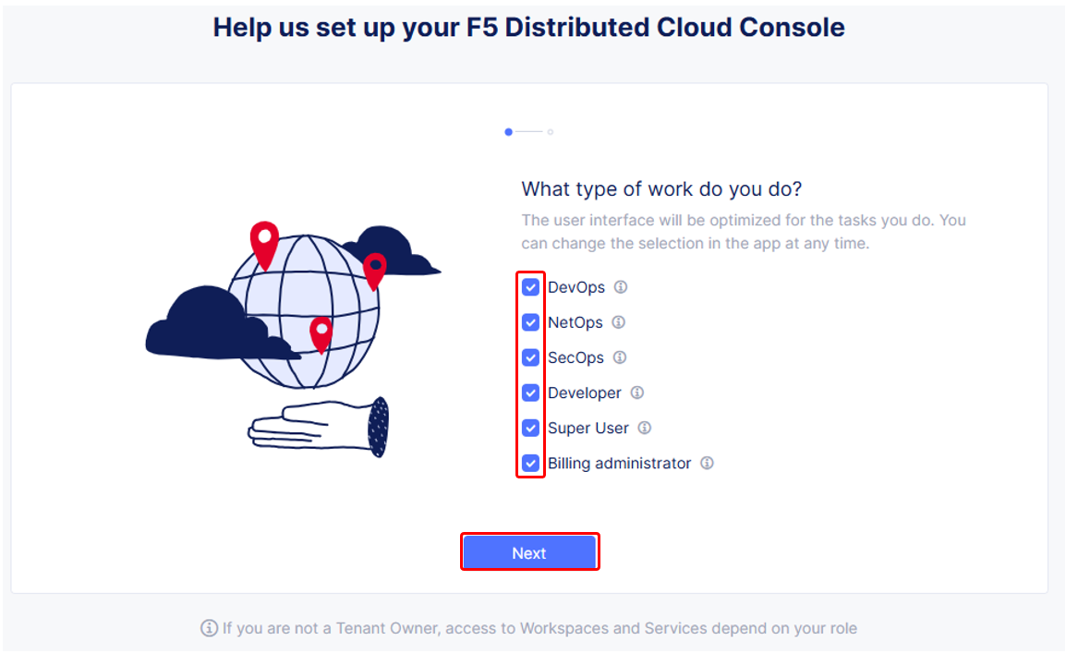Image resolution: width=1066 pixels, height=653 pixels.
Task: Click the Next button
Action: pos(529,552)
